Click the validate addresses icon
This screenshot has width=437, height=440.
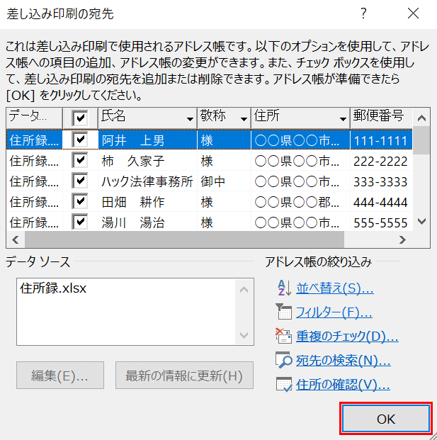(283, 385)
